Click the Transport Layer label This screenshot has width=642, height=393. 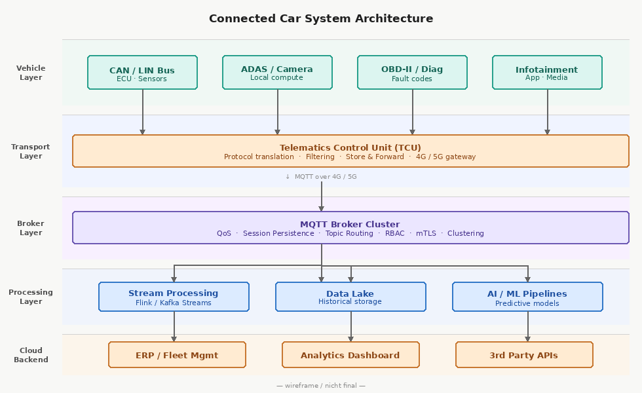pyautogui.click(x=31, y=151)
